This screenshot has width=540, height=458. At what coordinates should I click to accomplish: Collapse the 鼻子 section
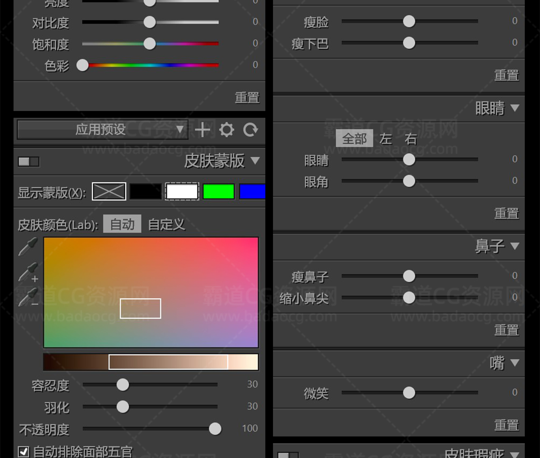pos(514,246)
